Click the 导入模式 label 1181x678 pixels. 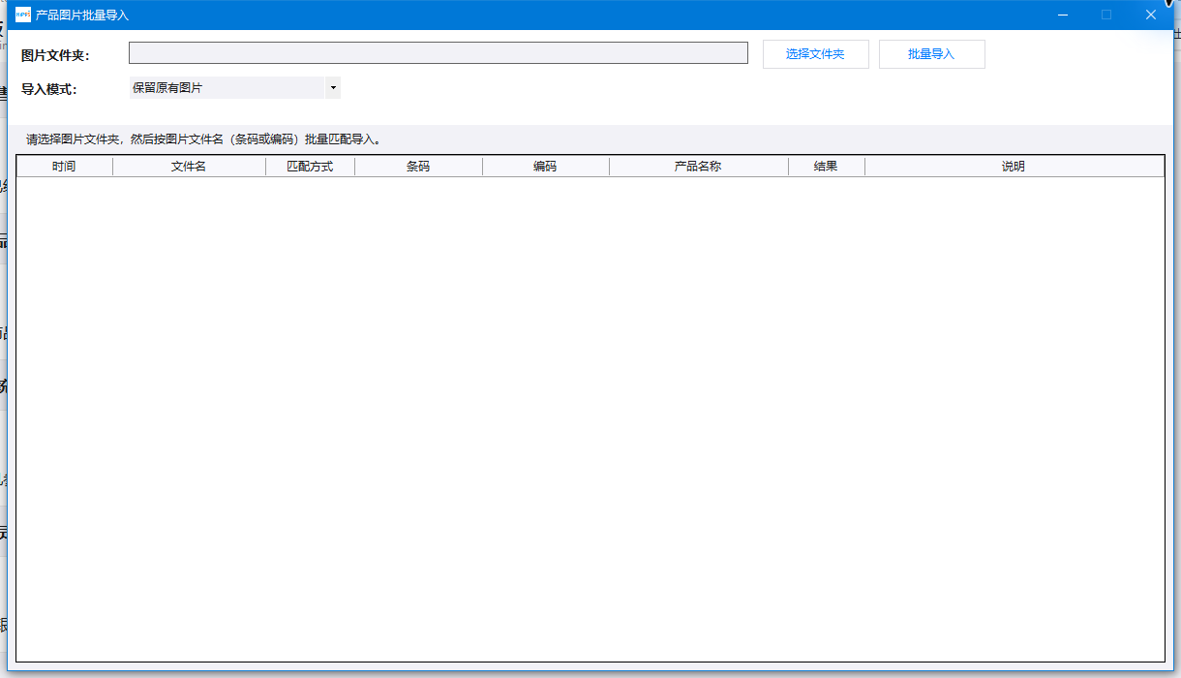point(48,89)
